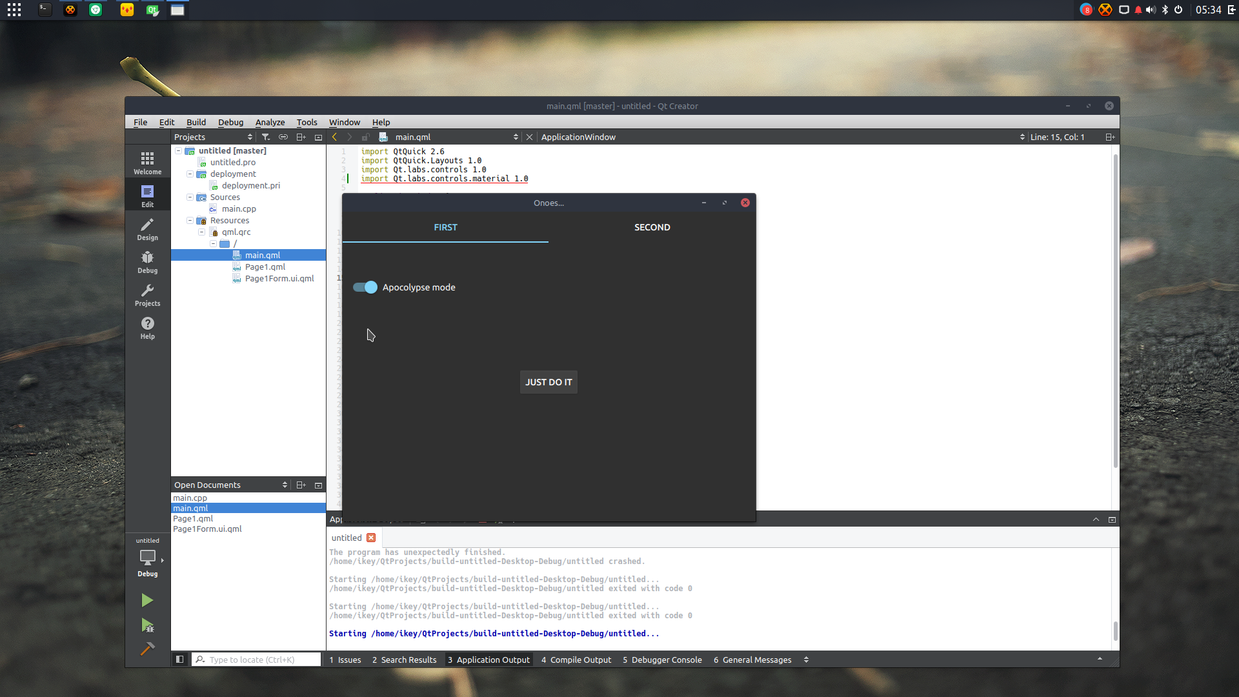The image size is (1239, 697).
Task: Show the Search Results pane
Action: 405,660
